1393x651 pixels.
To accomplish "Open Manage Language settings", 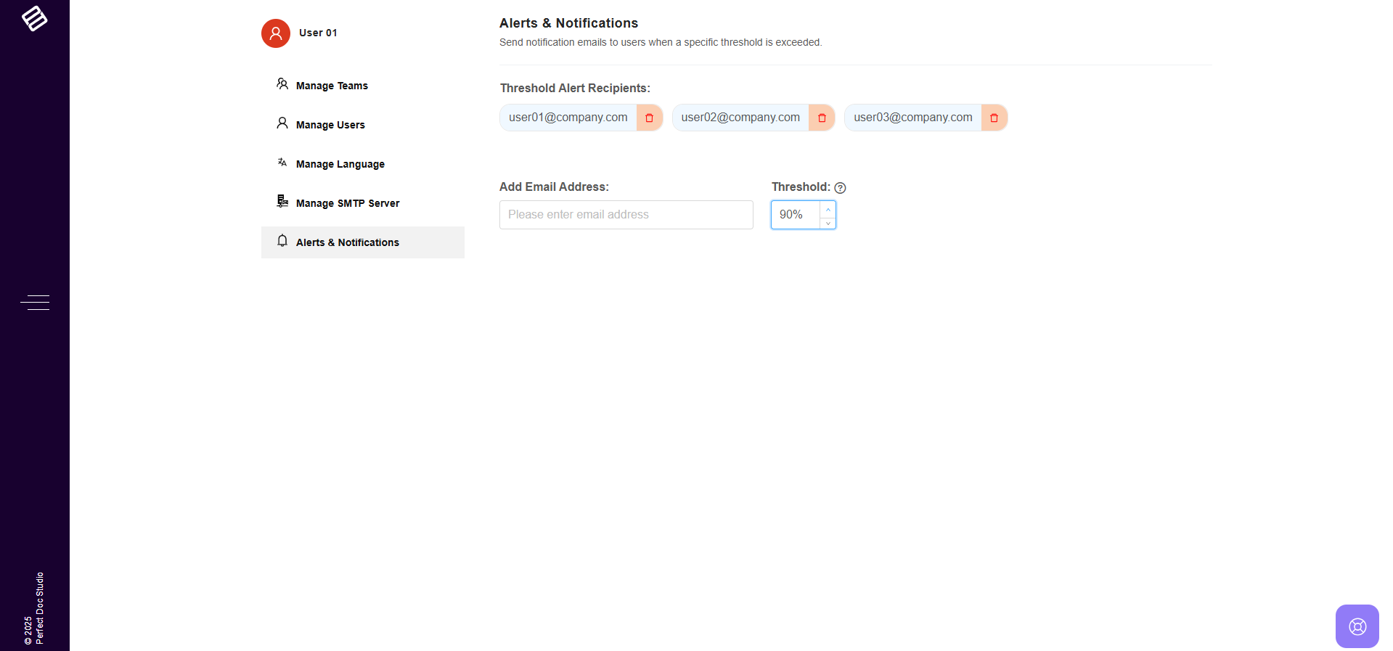I will pyautogui.click(x=340, y=164).
